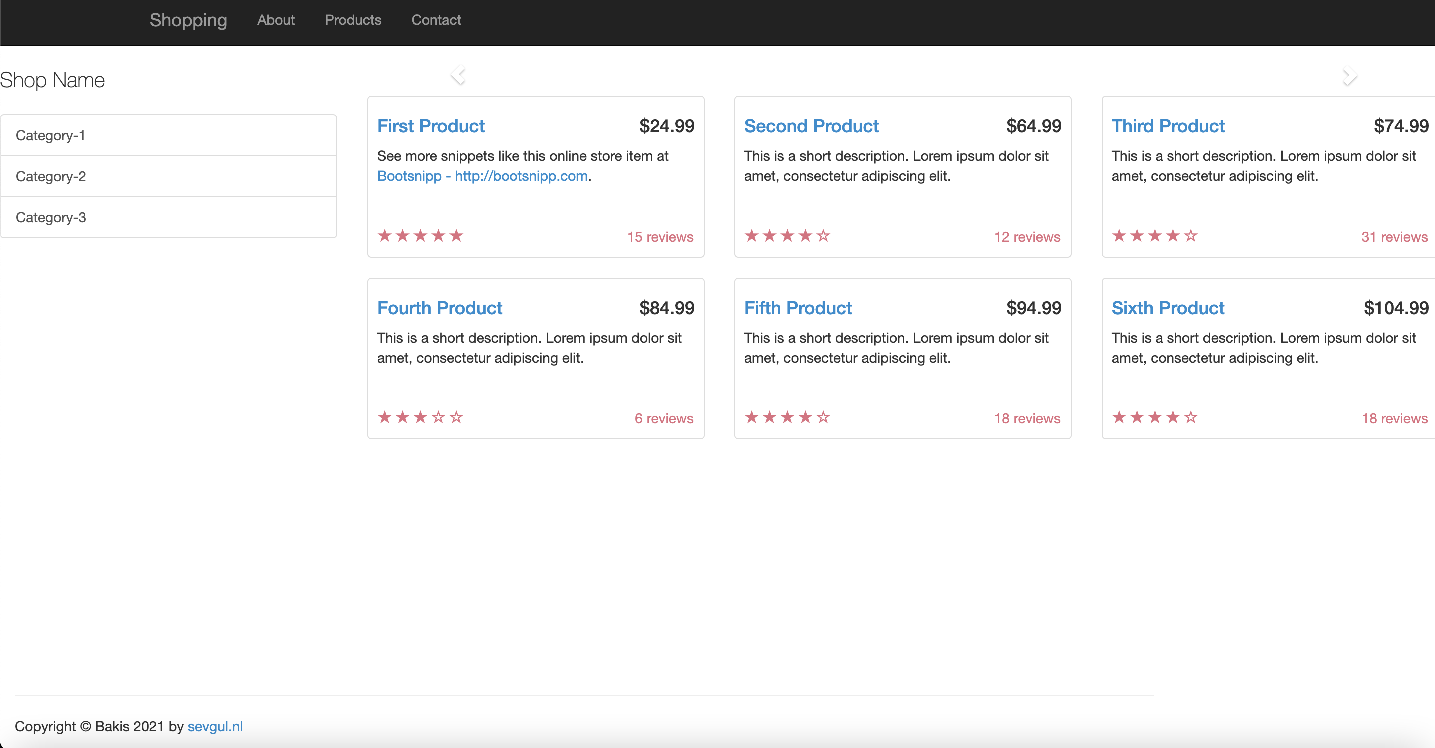Open the Fourth Product link
This screenshot has width=1435, height=748.
click(x=440, y=308)
